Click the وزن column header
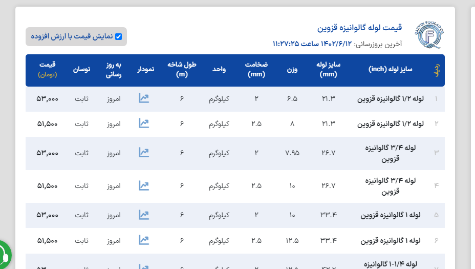Viewport: 475px width, 269px height. pyautogui.click(x=292, y=70)
